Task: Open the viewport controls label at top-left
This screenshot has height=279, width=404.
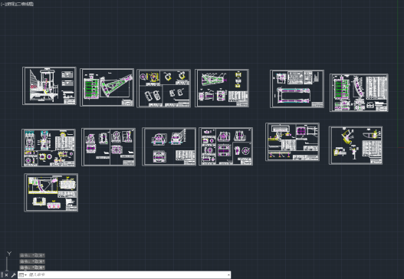Action: click(x=17, y=4)
